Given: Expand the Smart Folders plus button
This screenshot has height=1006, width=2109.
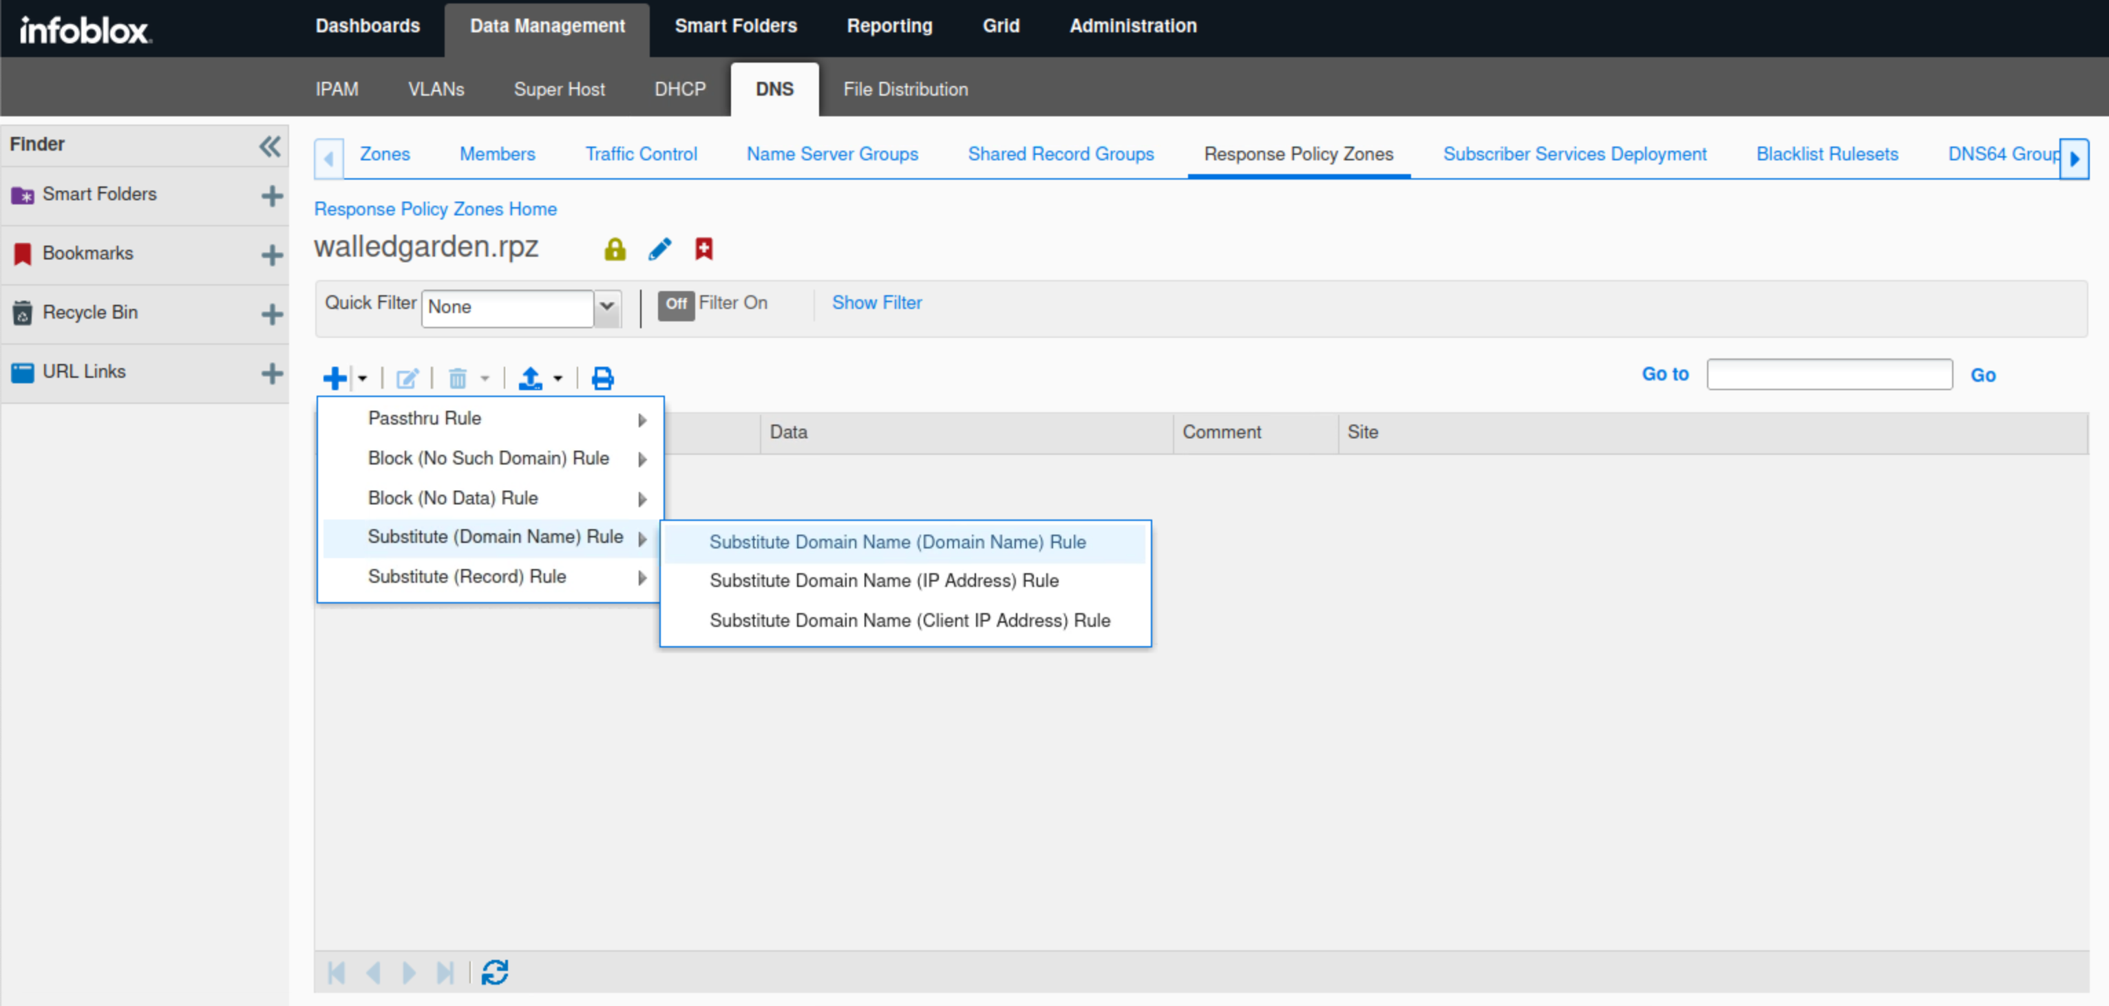Looking at the screenshot, I should tap(272, 195).
